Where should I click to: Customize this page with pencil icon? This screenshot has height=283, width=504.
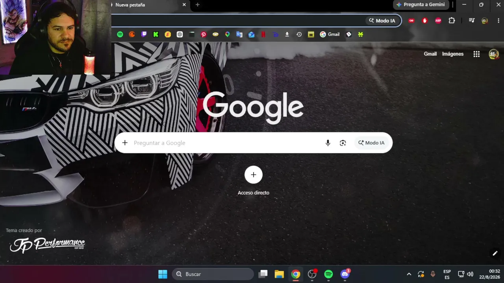point(495,254)
